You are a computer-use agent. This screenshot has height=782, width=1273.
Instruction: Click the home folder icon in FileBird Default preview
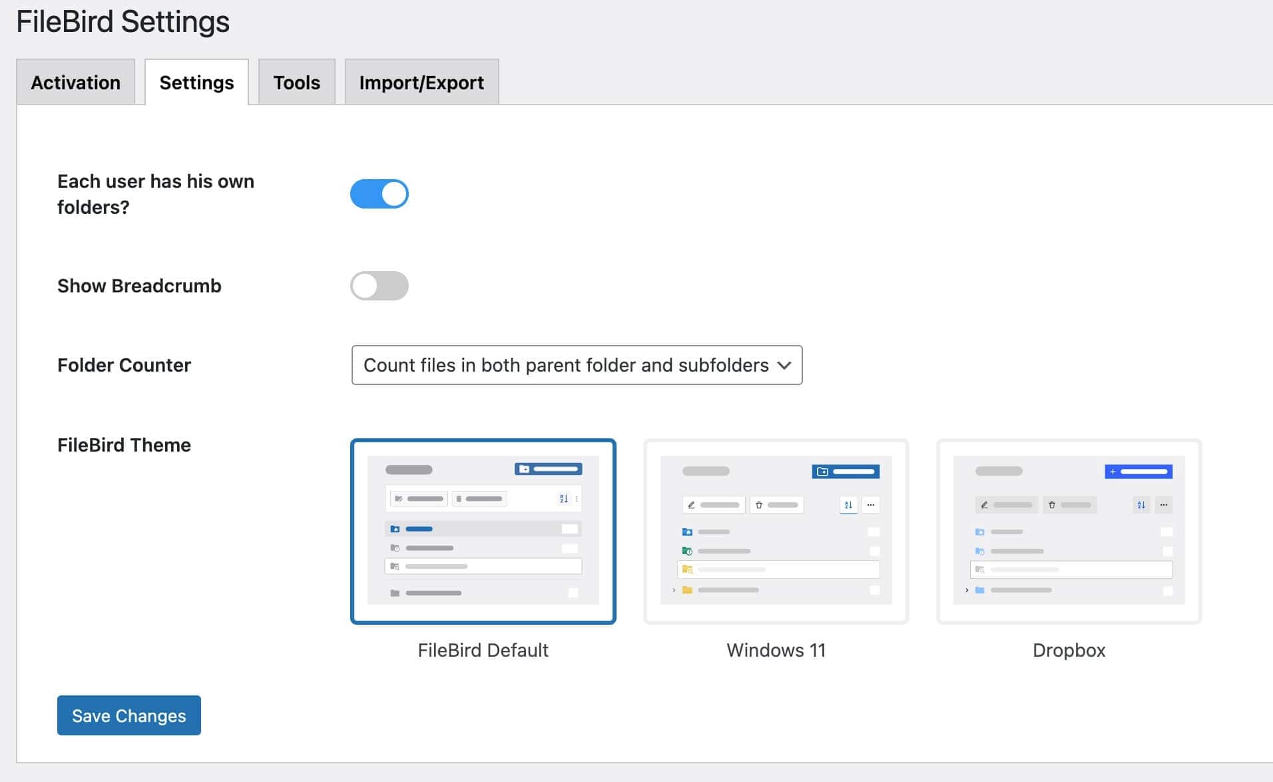(x=396, y=529)
